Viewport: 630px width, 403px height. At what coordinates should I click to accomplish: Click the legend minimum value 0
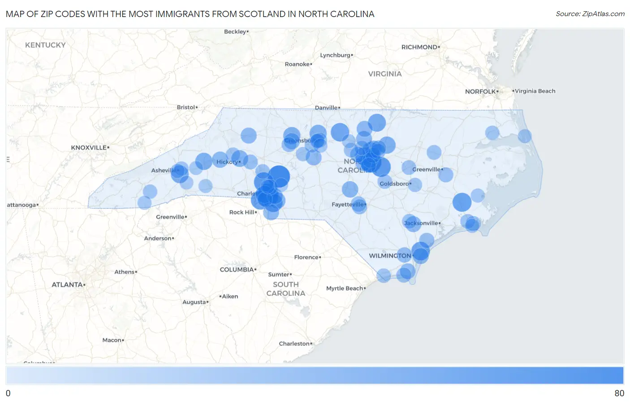tap(8, 393)
